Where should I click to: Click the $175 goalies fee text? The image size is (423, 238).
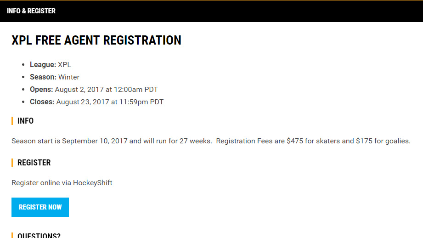(x=364, y=141)
